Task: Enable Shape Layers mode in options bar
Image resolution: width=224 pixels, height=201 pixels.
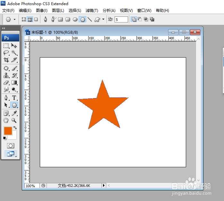Action: 24,19
